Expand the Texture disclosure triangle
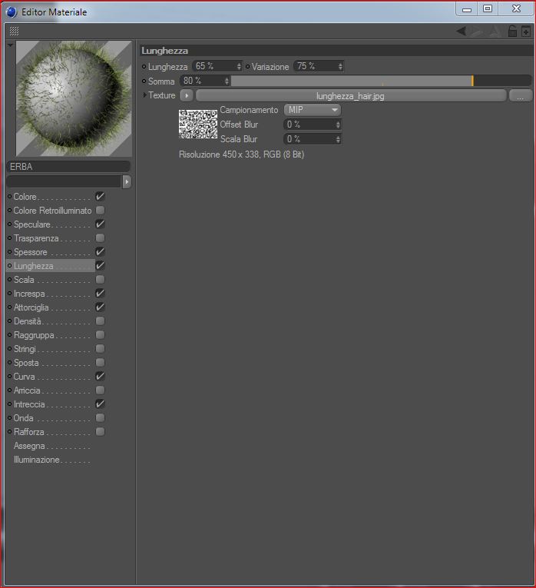This screenshot has width=536, height=588. [x=144, y=95]
